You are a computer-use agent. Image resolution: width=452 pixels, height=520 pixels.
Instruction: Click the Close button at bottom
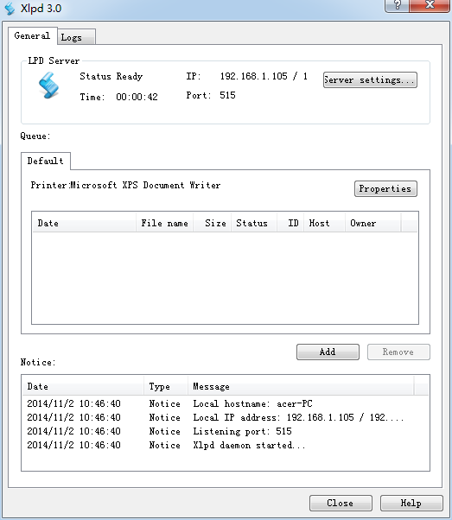click(341, 503)
